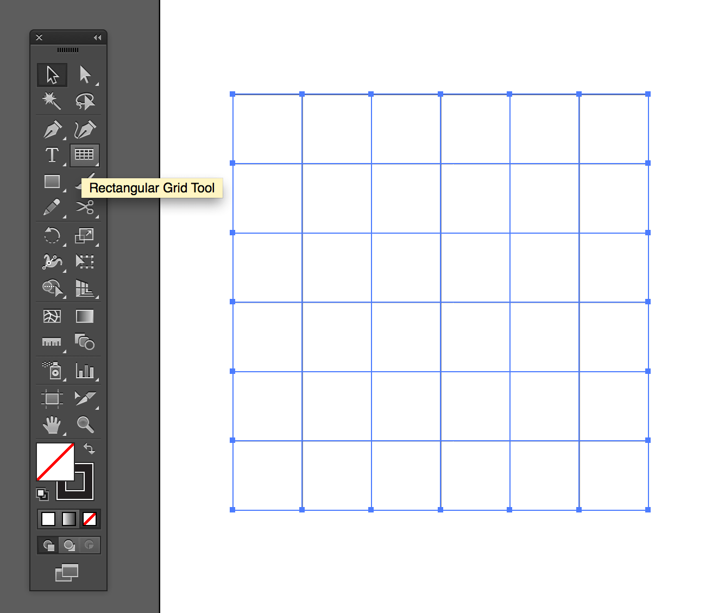Select the Perspective Grid tool

85,288
